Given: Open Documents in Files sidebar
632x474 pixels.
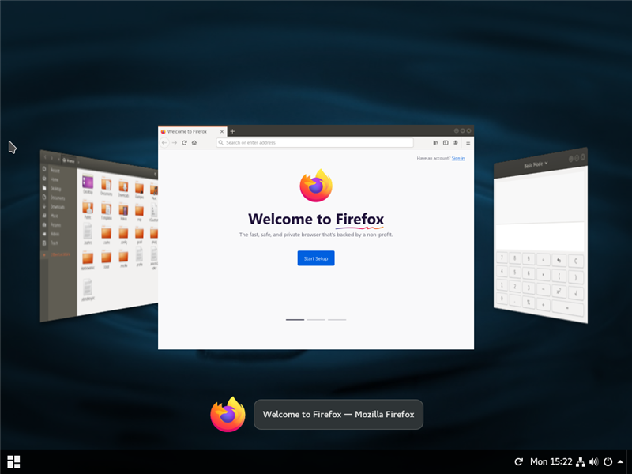Looking at the screenshot, I should [57, 198].
